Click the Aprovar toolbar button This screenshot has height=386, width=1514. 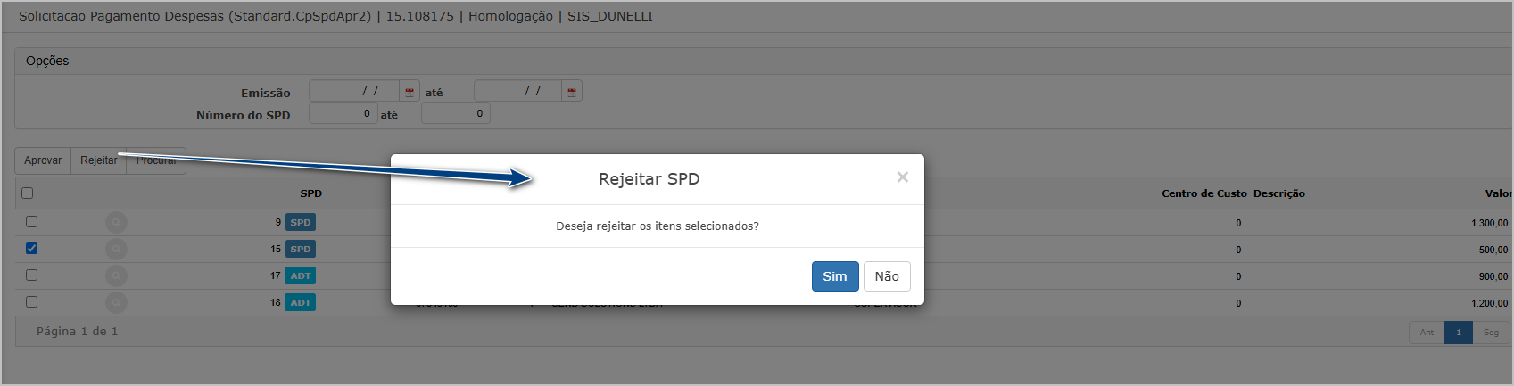pyautogui.click(x=43, y=160)
